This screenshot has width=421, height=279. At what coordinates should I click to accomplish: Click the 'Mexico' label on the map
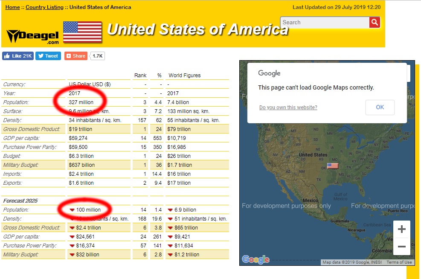click(311, 201)
